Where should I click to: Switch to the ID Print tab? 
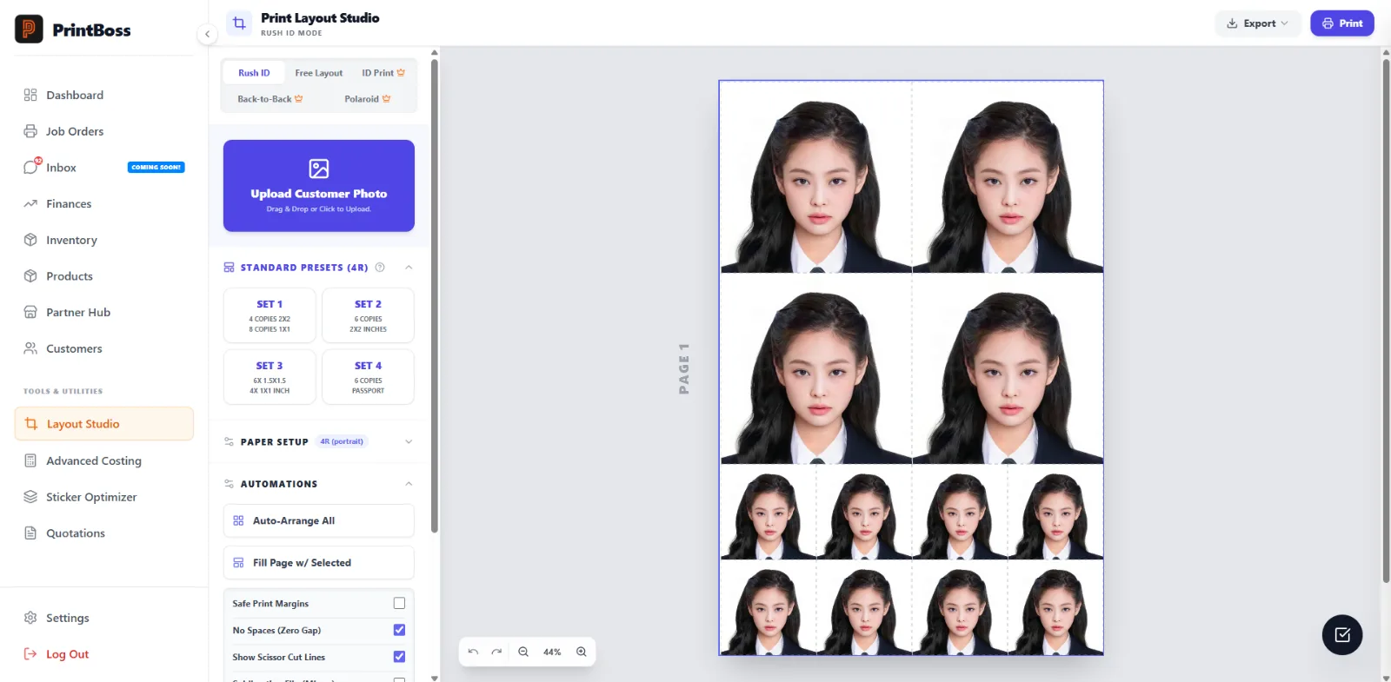pos(383,73)
